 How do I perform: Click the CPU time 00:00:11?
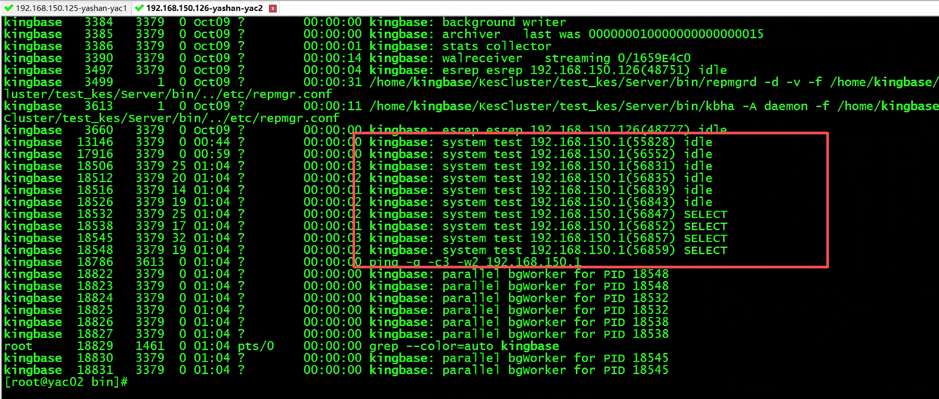(333, 106)
